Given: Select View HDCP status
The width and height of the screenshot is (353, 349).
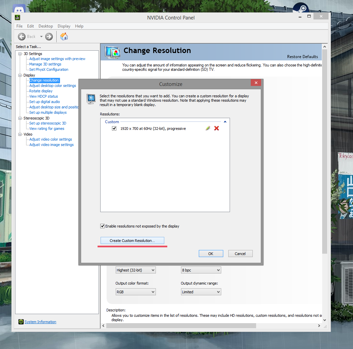Looking at the screenshot, I should point(44,96).
